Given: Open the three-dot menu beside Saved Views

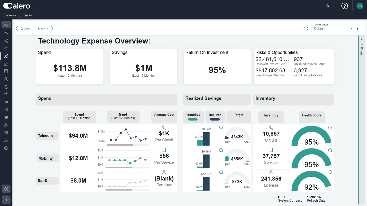Looking at the screenshot, I should (x=358, y=28).
